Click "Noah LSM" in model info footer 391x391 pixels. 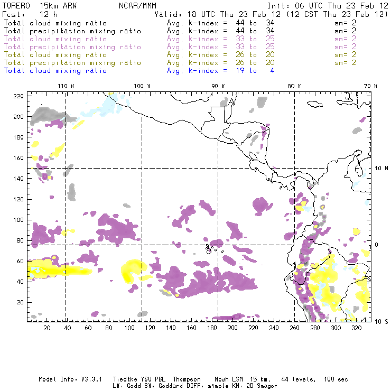229,379
